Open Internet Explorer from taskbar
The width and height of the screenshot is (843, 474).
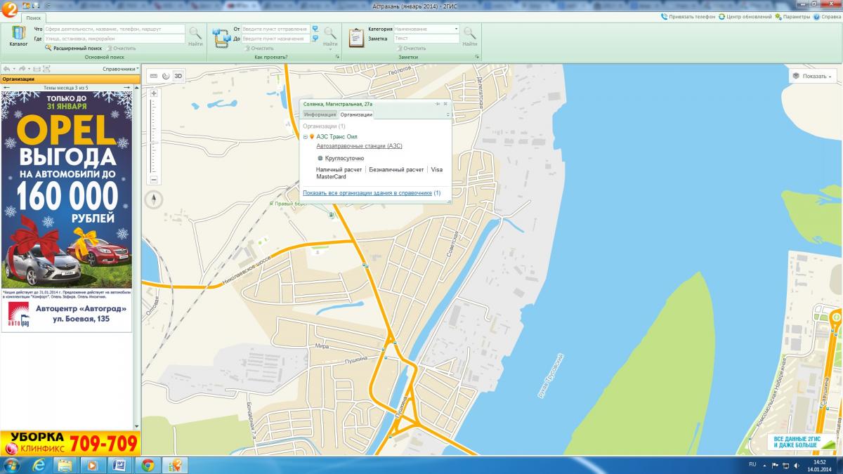(39, 464)
